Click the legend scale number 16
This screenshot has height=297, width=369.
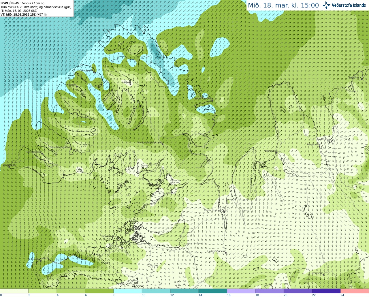point(229,295)
